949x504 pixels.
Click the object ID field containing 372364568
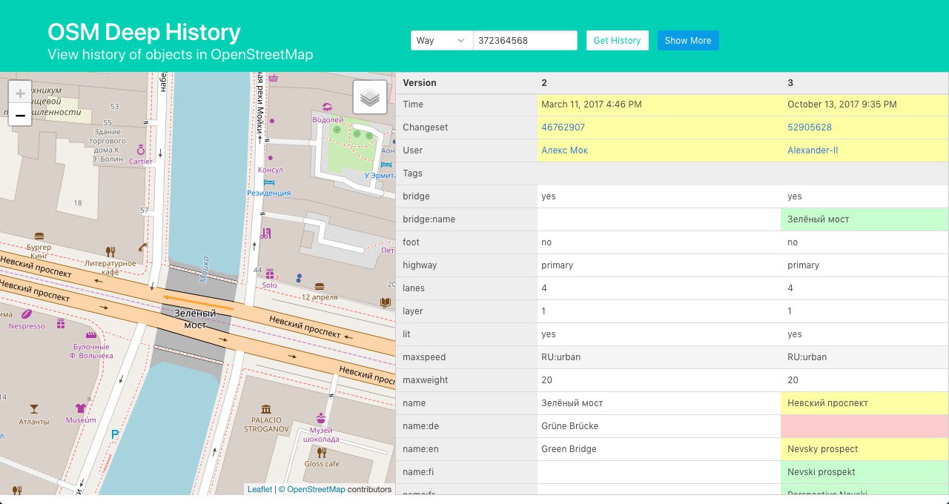(x=525, y=41)
